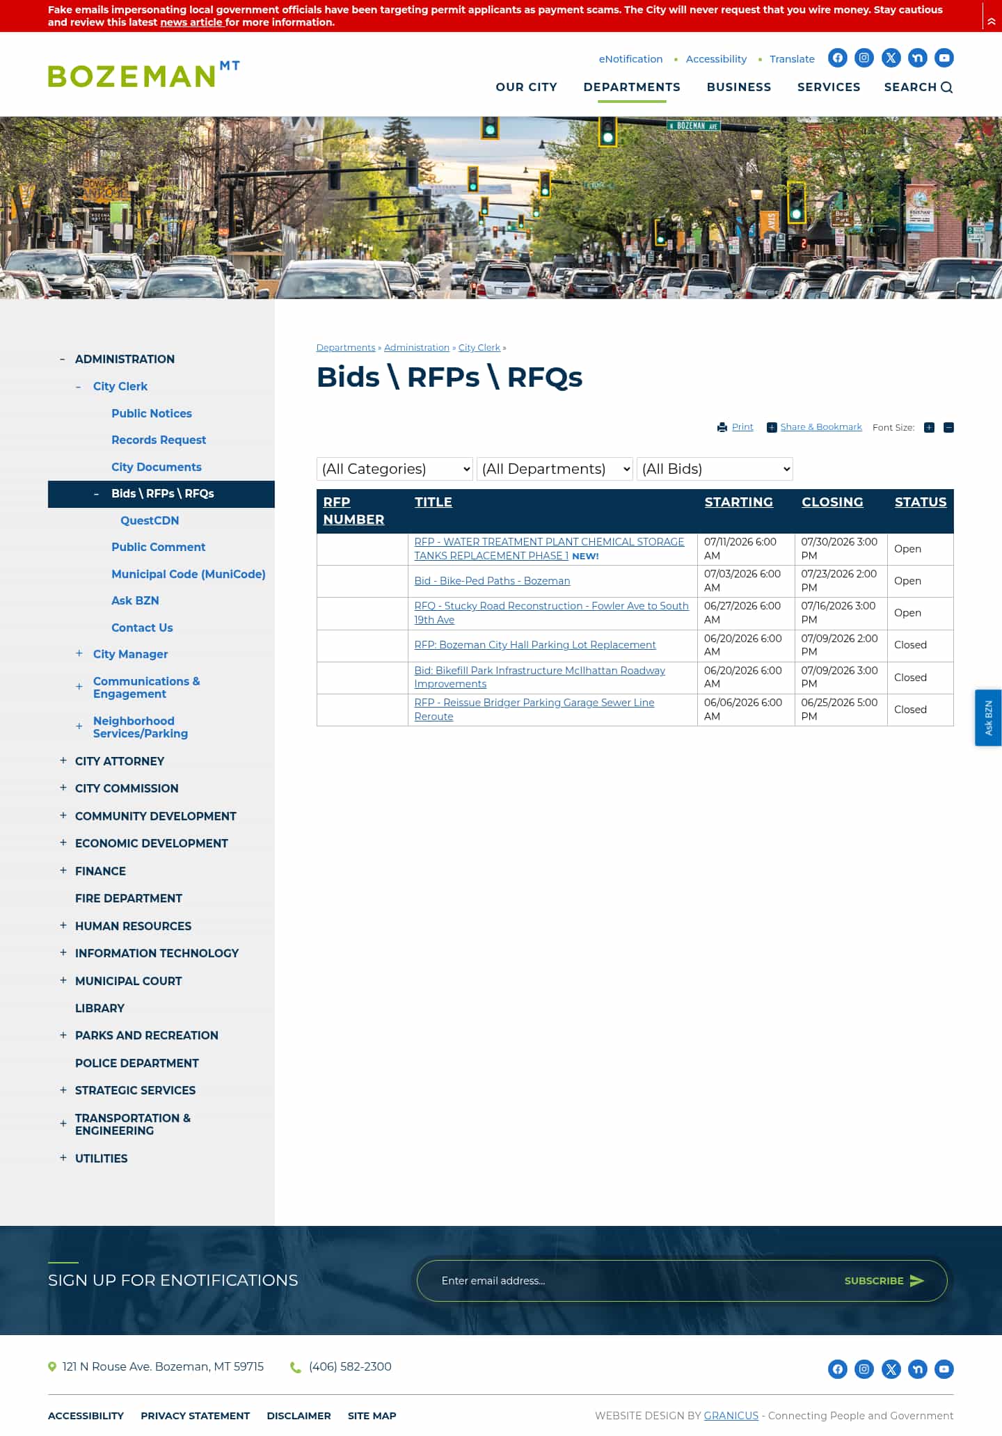
Task: Sort table by Closing column
Action: click(x=832, y=502)
